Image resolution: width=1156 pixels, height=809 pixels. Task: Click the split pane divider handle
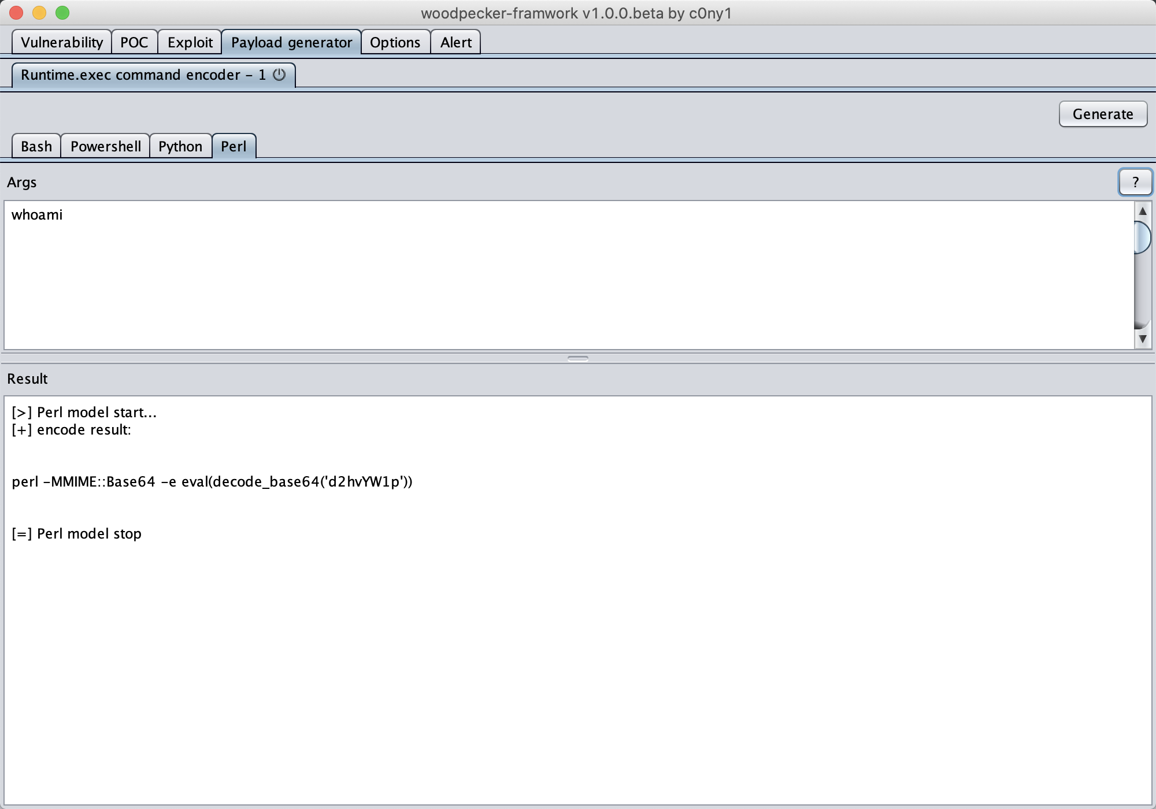coord(577,358)
